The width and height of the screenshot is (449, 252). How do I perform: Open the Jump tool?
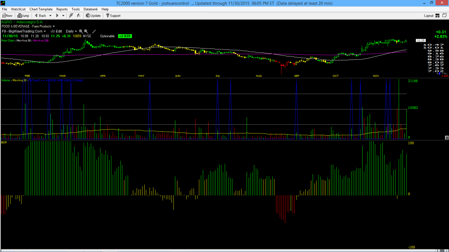point(23,15)
